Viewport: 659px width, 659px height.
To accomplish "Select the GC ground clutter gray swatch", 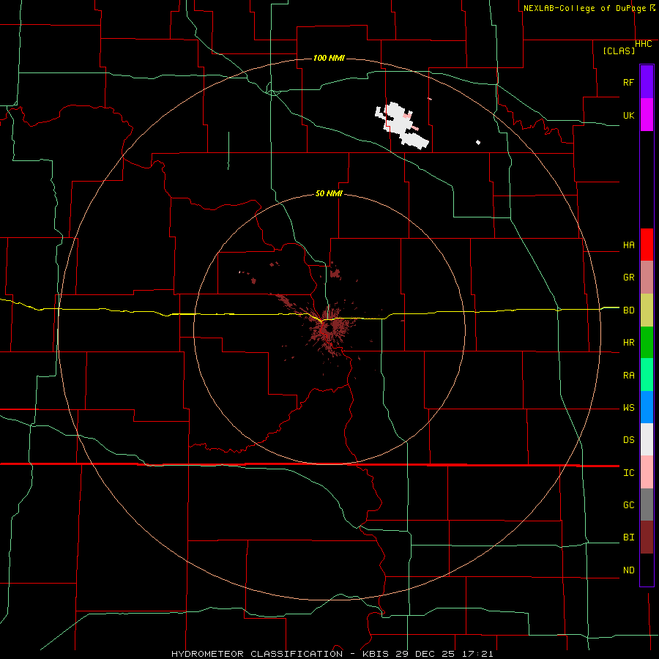I will (647, 505).
